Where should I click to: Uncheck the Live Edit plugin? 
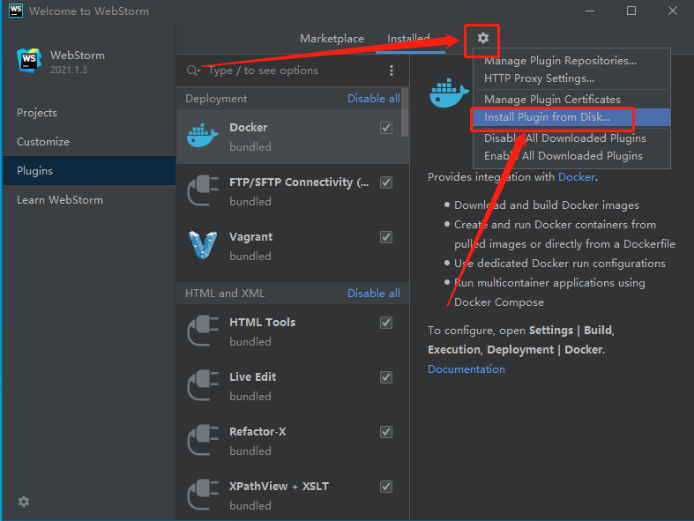[x=386, y=377]
